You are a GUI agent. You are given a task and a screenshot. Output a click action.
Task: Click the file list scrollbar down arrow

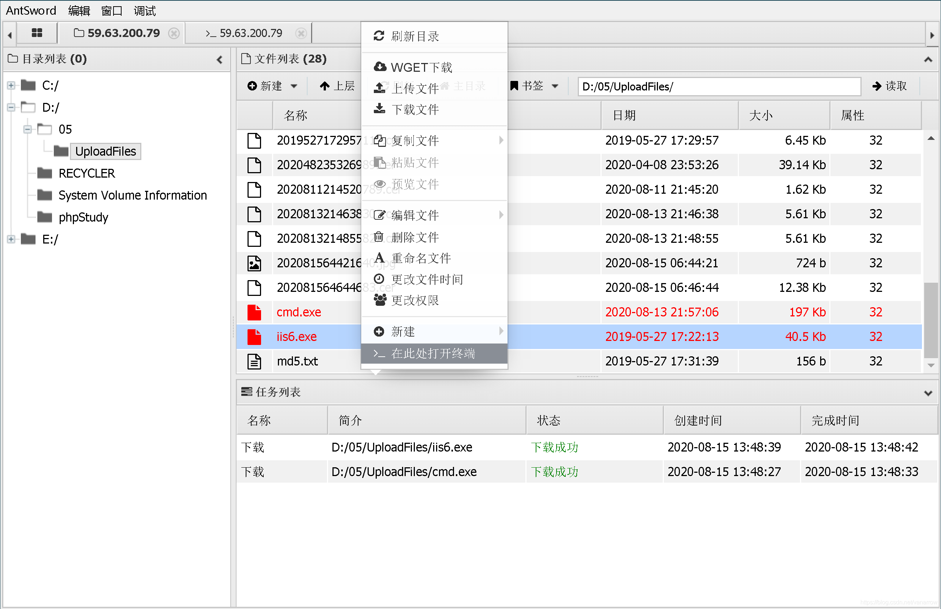[x=931, y=365]
